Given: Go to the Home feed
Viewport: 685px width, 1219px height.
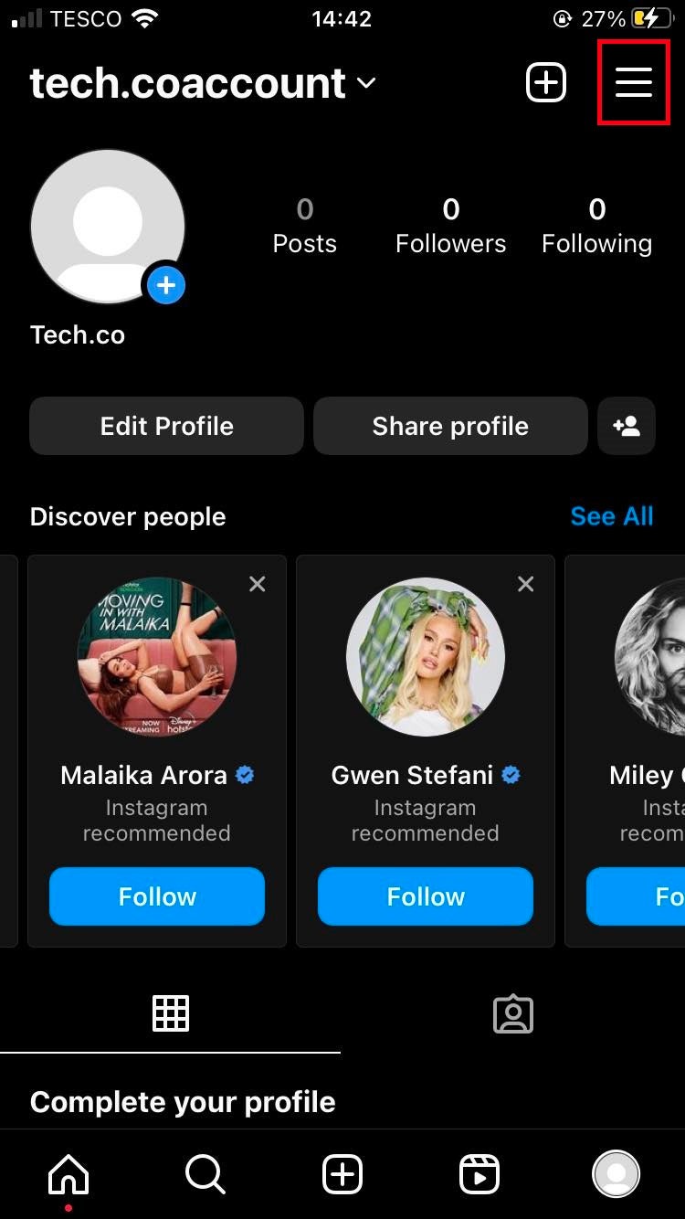Looking at the screenshot, I should pyautogui.click(x=68, y=1173).
